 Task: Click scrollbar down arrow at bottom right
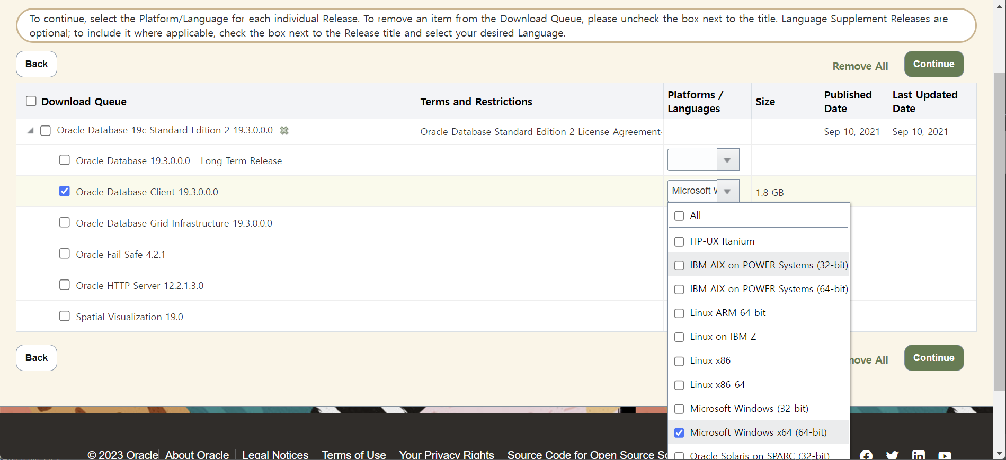999,454
